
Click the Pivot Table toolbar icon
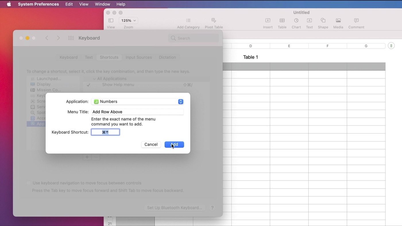214,21
